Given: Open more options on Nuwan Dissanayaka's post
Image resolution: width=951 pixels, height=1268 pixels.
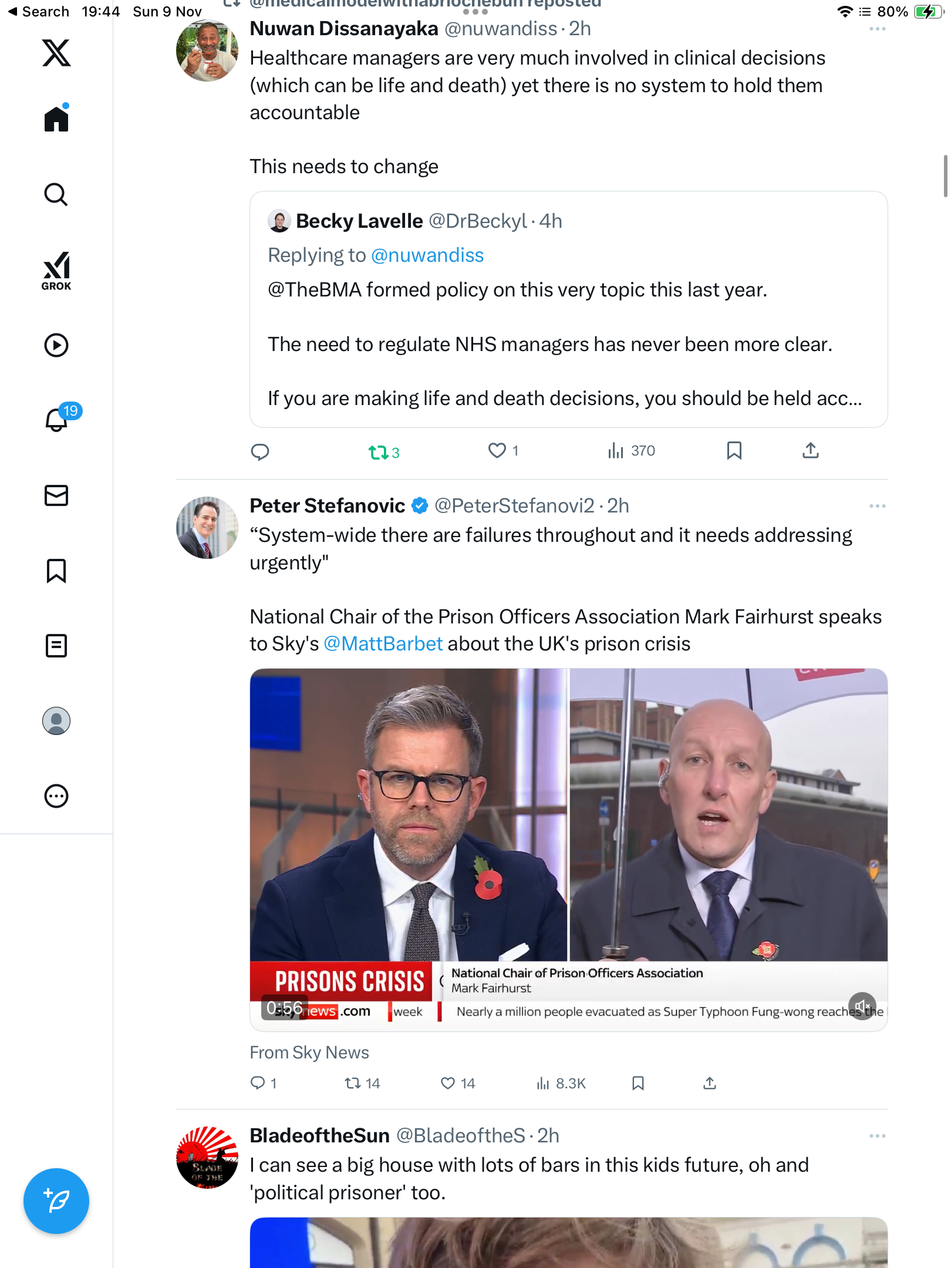Looking at the screenshot, I should pyautogui.click(x=877, y=29).
